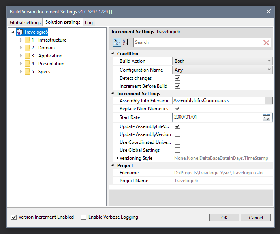Click the Travelogic6 solution icon

click(x=20, y=32)
